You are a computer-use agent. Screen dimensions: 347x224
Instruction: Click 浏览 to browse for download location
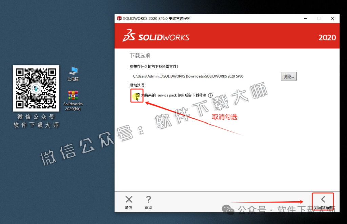(x=288, y=76)
